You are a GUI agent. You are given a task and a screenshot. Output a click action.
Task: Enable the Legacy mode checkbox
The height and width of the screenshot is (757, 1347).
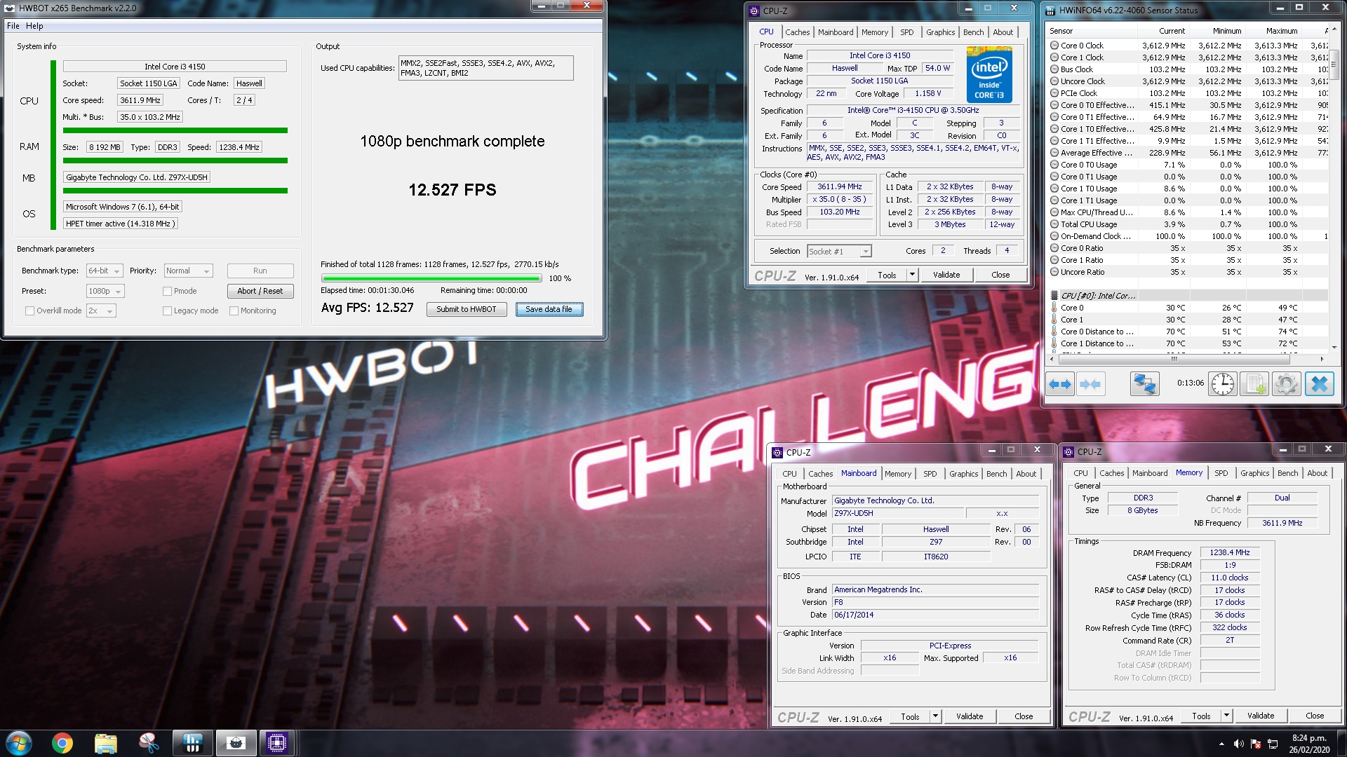167,311
